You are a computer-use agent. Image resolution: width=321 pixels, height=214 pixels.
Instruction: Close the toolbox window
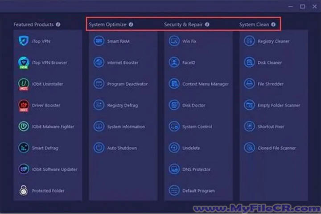coord(315,7)
